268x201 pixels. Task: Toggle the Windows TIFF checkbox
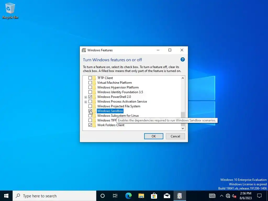tap(90, 120)
